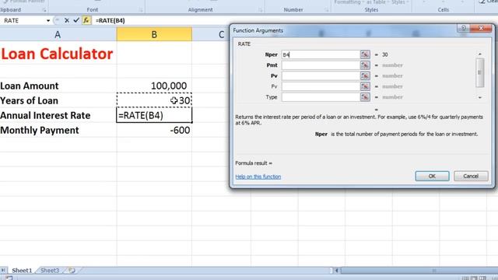Select the Monthly Payment label cell
This screenshot has width=498, height=280.
[58, 130]
